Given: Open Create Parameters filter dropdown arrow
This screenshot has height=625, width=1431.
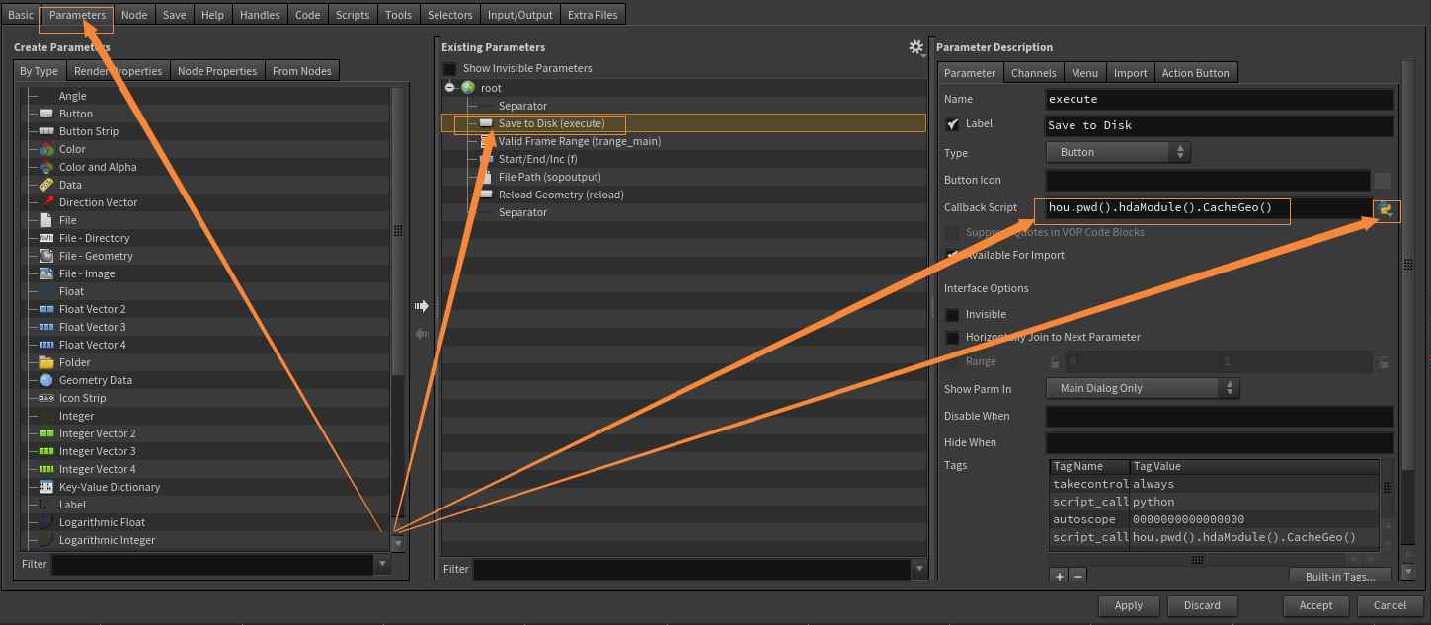Looking at the screenshot, I should 382,564.
